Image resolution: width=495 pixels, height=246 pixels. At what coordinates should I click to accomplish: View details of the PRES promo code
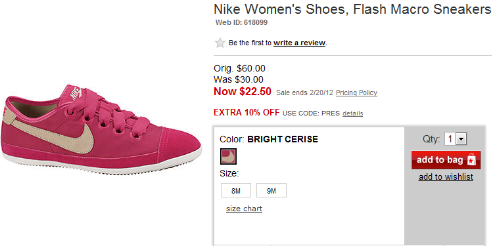point(352,113)
